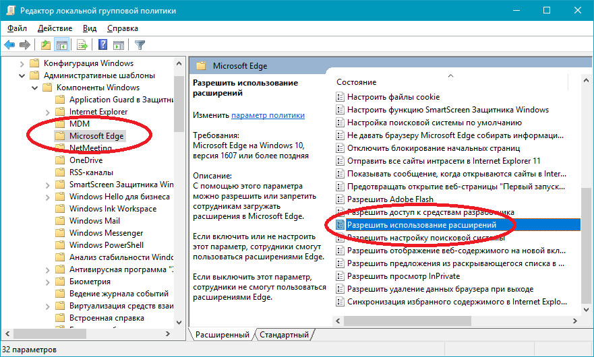Click the Up one level folder icon
Image resolution: width=594 pixels, height=357 pixels.
tap(45, 45)
